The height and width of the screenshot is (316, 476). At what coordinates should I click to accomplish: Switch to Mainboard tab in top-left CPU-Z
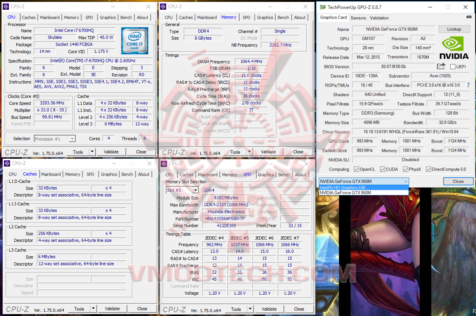50,17
